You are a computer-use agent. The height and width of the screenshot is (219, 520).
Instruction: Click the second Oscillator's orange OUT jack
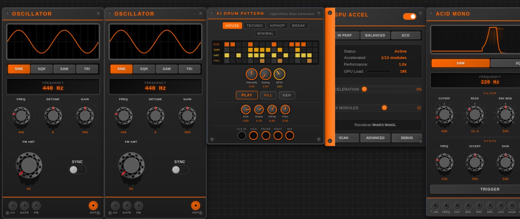195,206
